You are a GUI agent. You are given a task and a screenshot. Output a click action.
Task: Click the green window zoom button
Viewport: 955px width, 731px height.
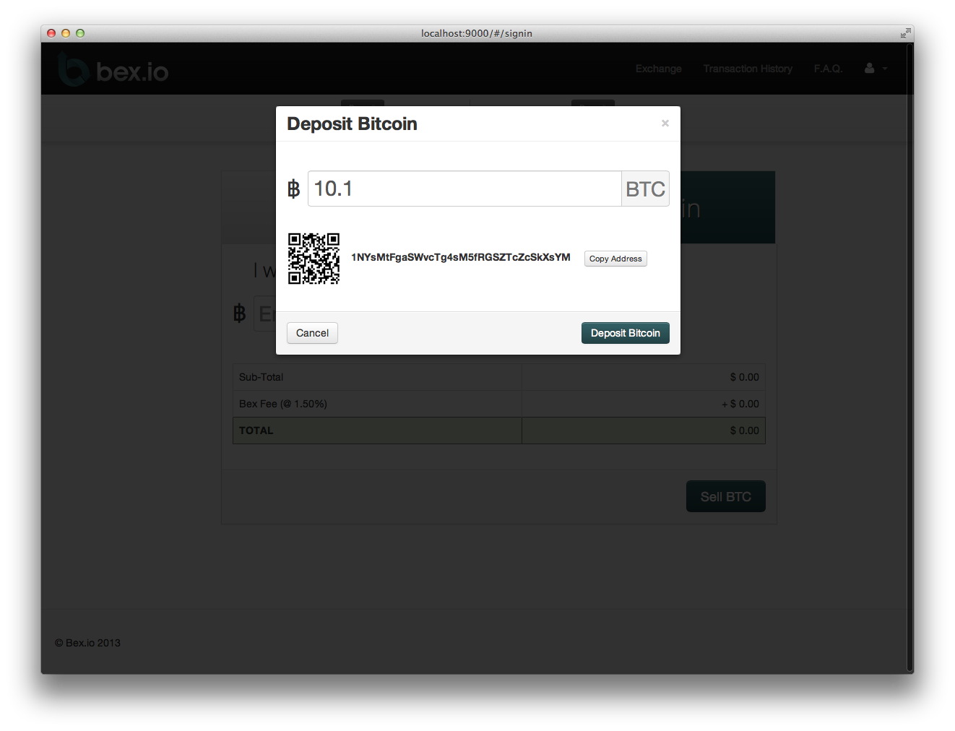click(80, 33)
